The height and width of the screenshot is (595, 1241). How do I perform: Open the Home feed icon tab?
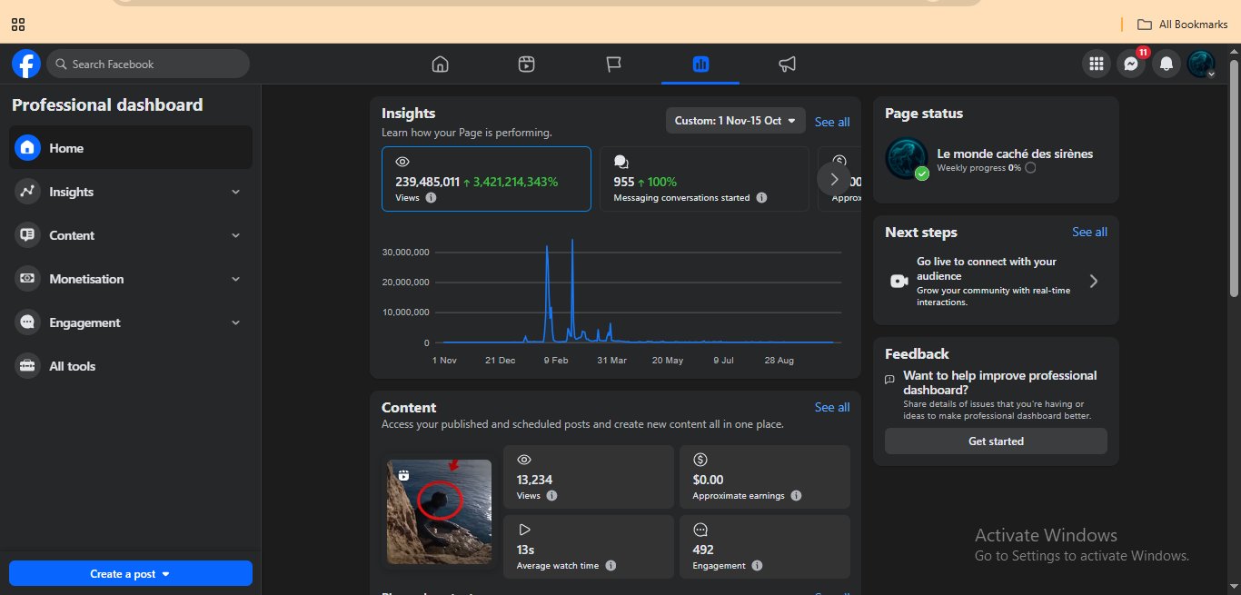tap(440, 64)
